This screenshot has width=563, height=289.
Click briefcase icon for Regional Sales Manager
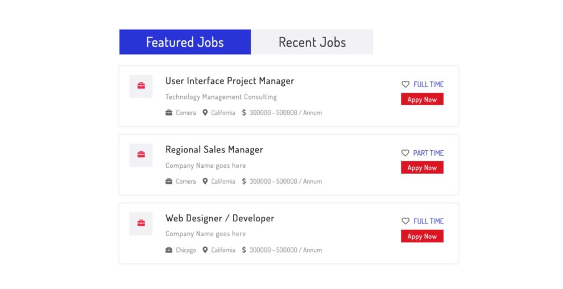pyautogui.click(x=141, y=155)
